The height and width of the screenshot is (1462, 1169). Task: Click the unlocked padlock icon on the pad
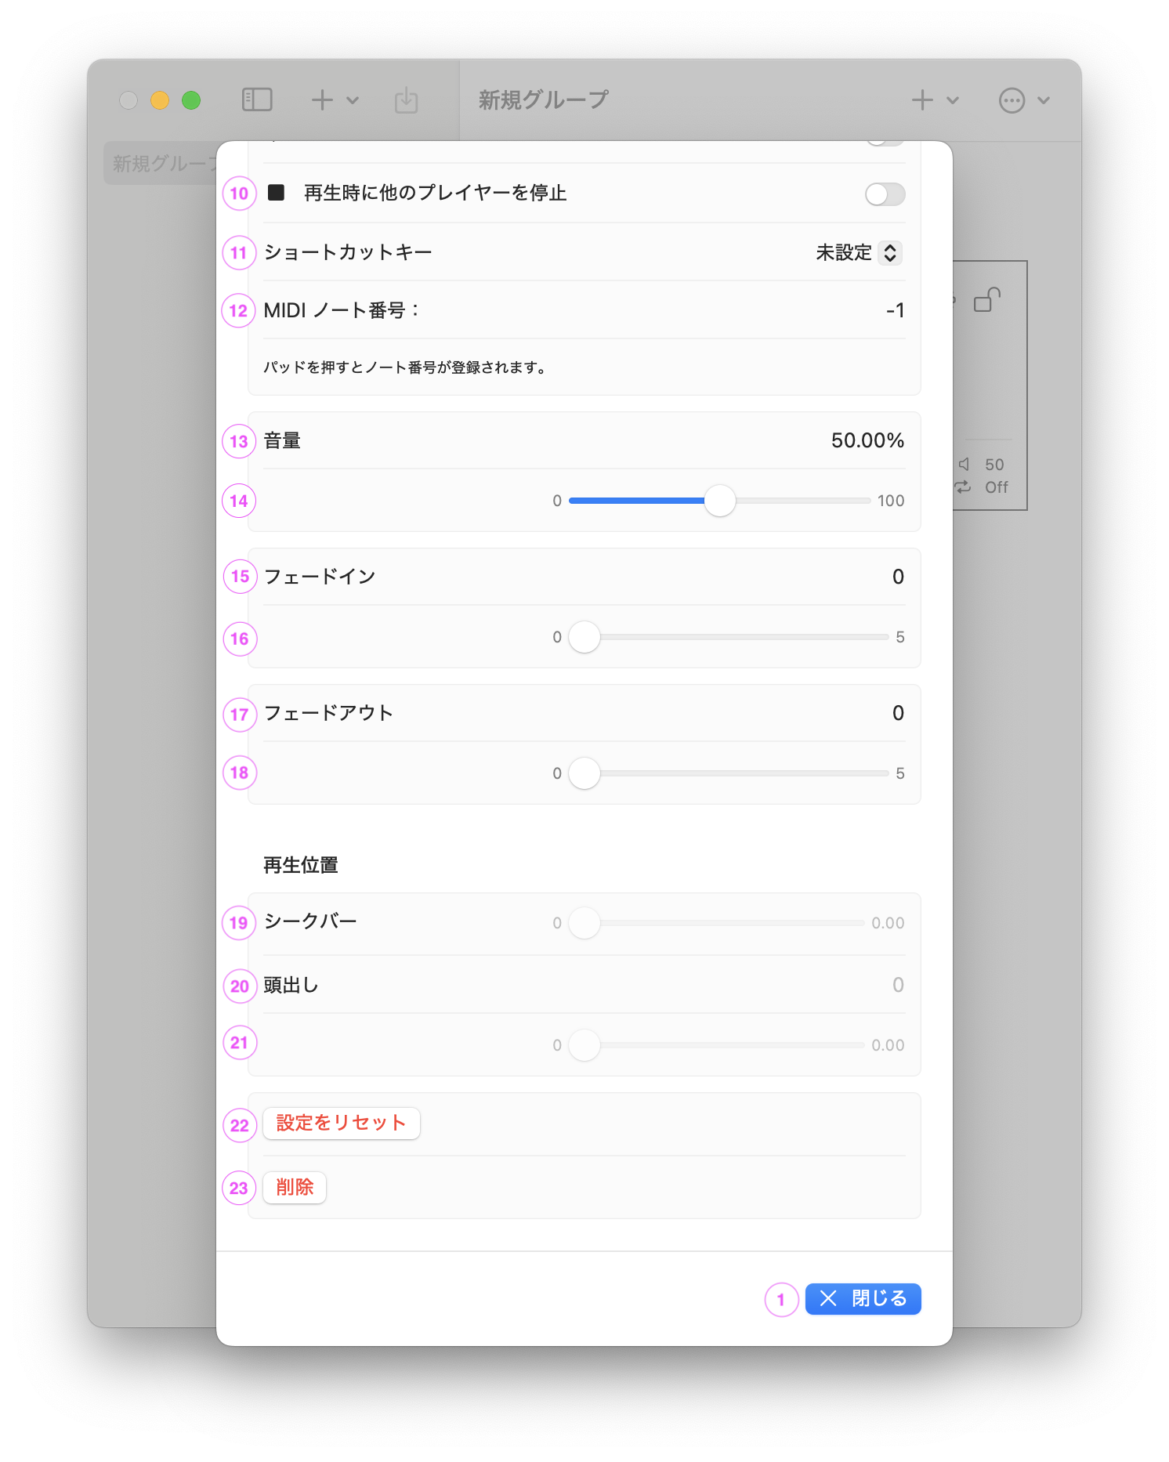(987, 300)
